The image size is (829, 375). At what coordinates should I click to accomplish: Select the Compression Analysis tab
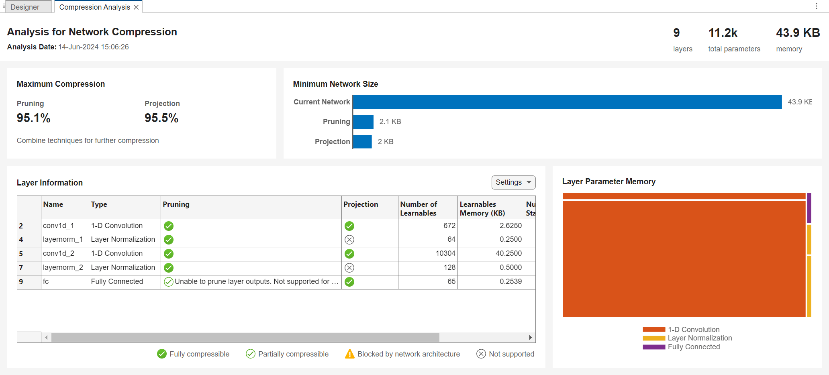tap(94, 7)
